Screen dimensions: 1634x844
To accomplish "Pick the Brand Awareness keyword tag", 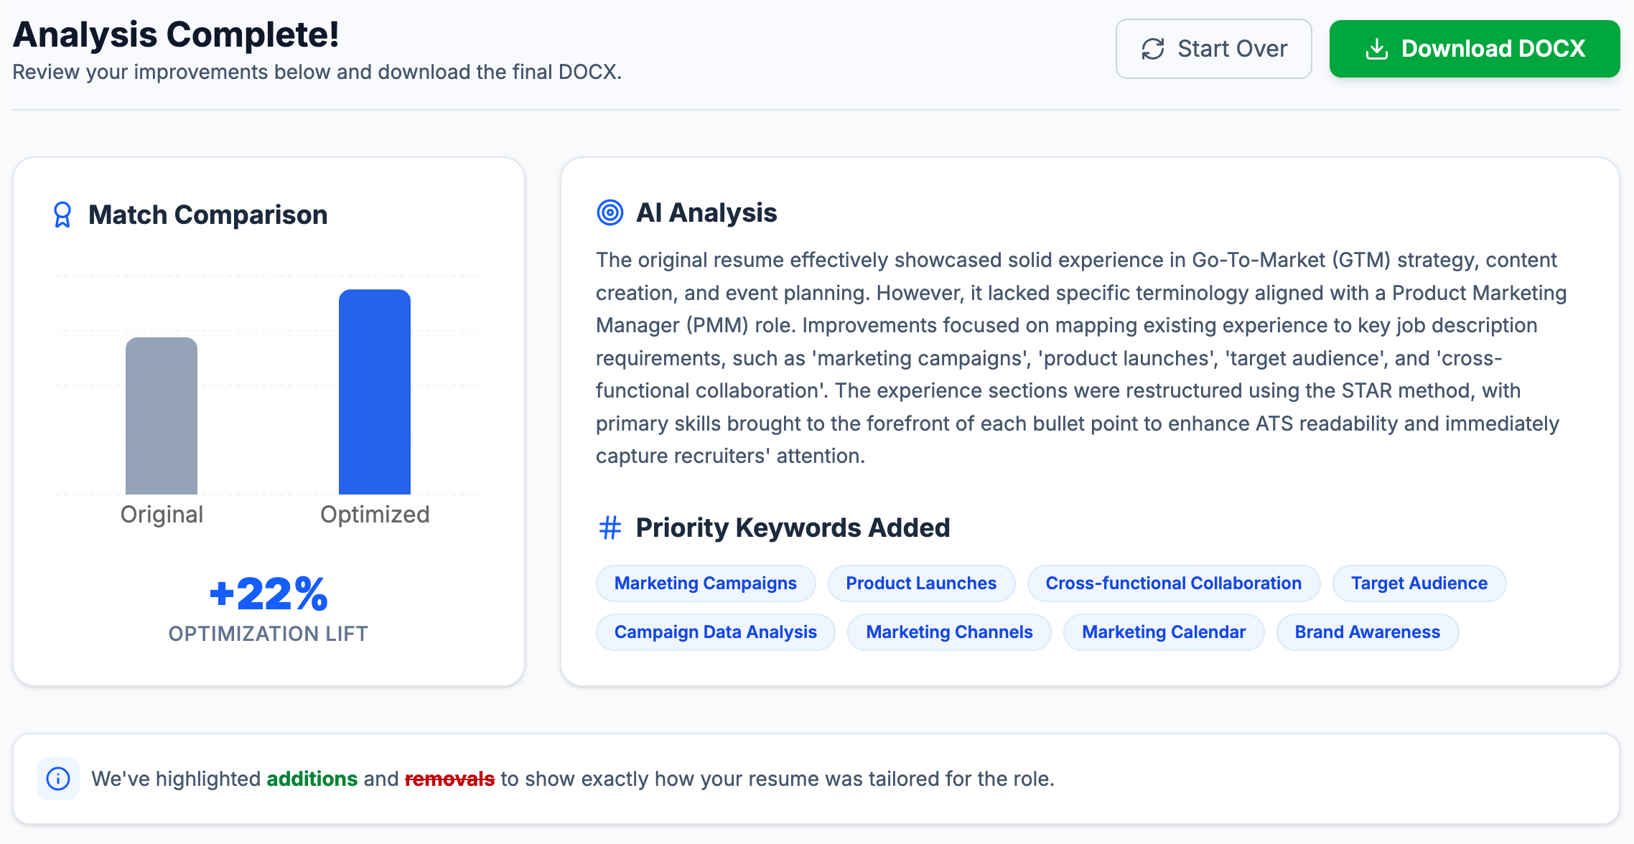I will pos(1367,632).
